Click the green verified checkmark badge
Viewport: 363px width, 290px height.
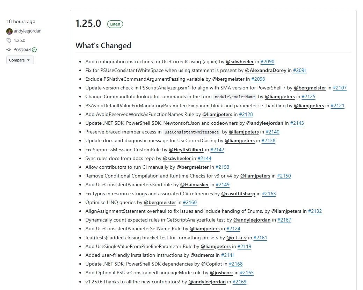coord(34,50)
